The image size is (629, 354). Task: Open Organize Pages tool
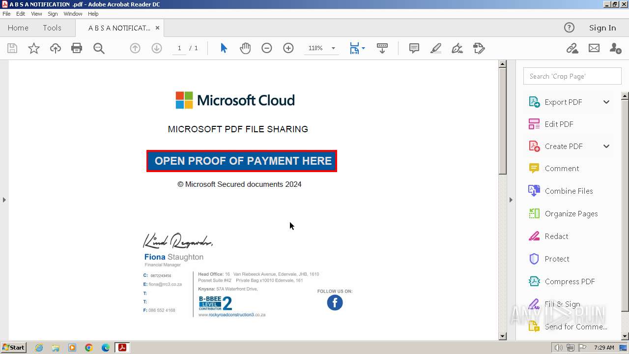tap(571, 213)
